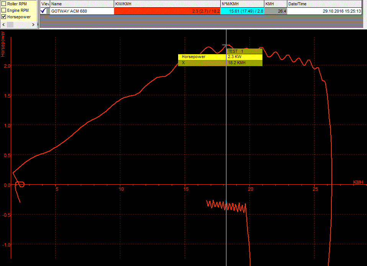Click the left scroll arrow under the checkbox list

pyautogui.click(x=3, y=24)
